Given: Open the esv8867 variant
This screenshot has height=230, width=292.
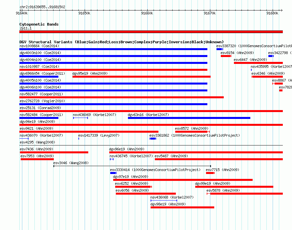Looking at the screenshot, I should pyautogui.click(x=278, y=84).
